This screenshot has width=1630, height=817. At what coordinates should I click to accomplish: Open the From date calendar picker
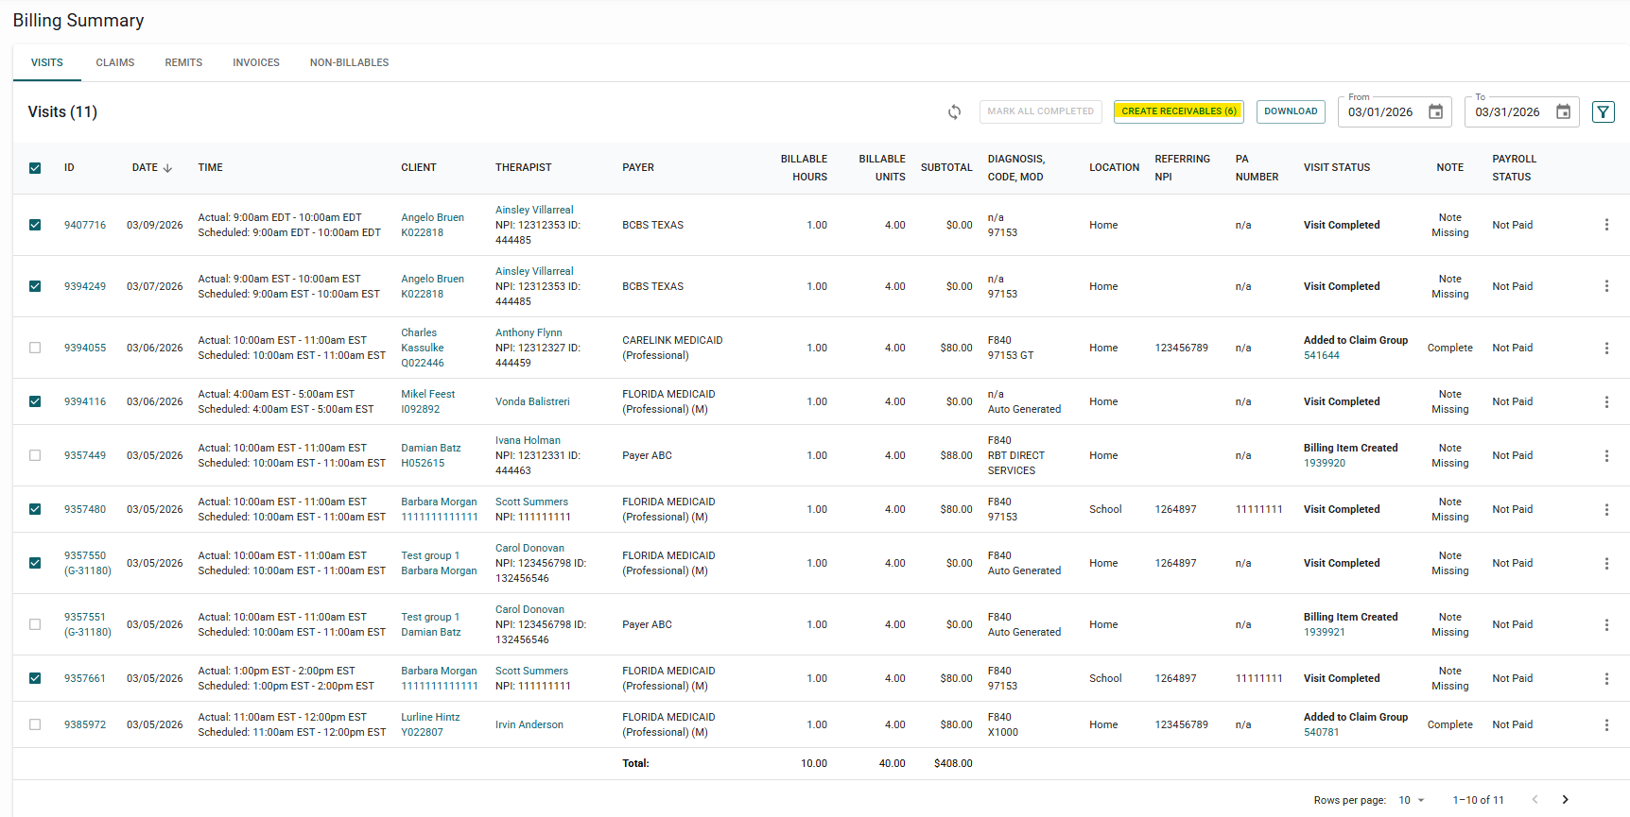[x=1435, y=112]
